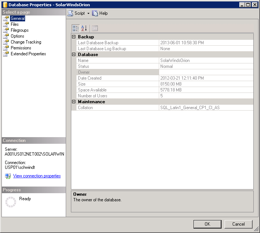The height and width of the screenshot is (233, 260).
Task: Select the Number of Users row
Action: [x=165, y=96]
